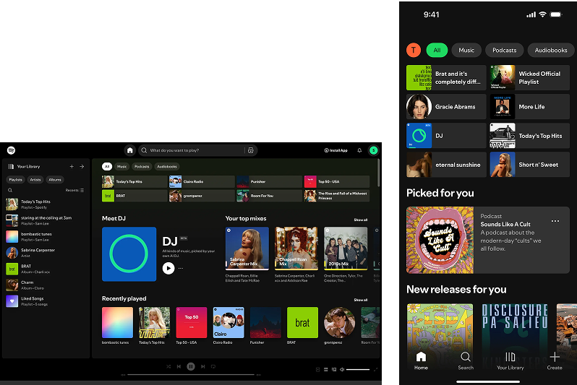
Task: Select the Audiobooks chip on mobile
Action: tap(551, 50)
